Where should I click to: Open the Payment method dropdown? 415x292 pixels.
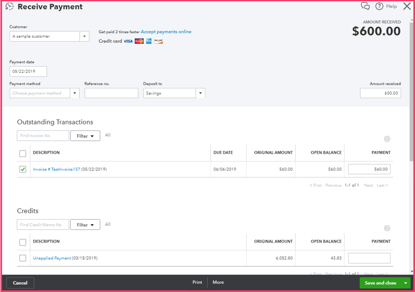pyautogui.click(x=75, y=93)
